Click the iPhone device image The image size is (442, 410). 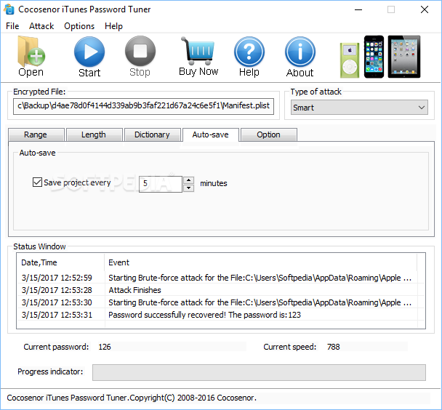click(x=374, y=57)
